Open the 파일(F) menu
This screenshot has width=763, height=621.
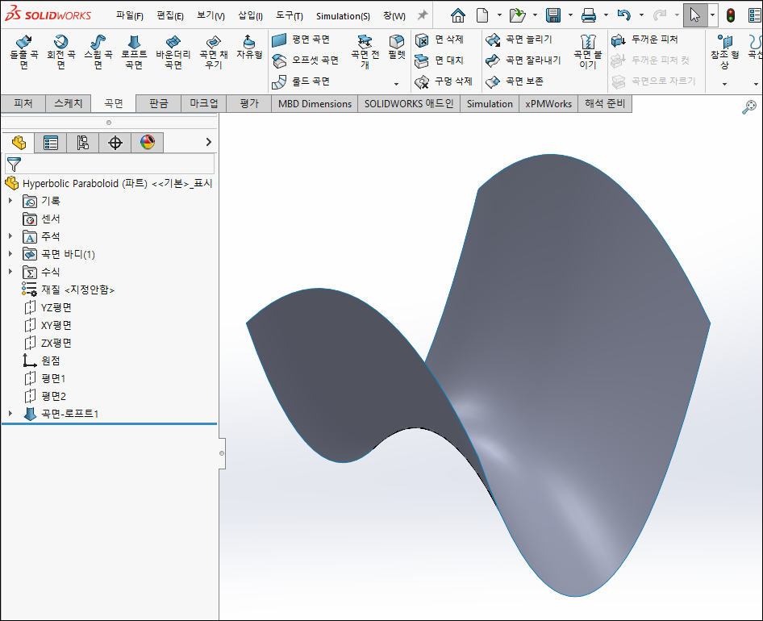pyautogui.click(x=129, y=15)
